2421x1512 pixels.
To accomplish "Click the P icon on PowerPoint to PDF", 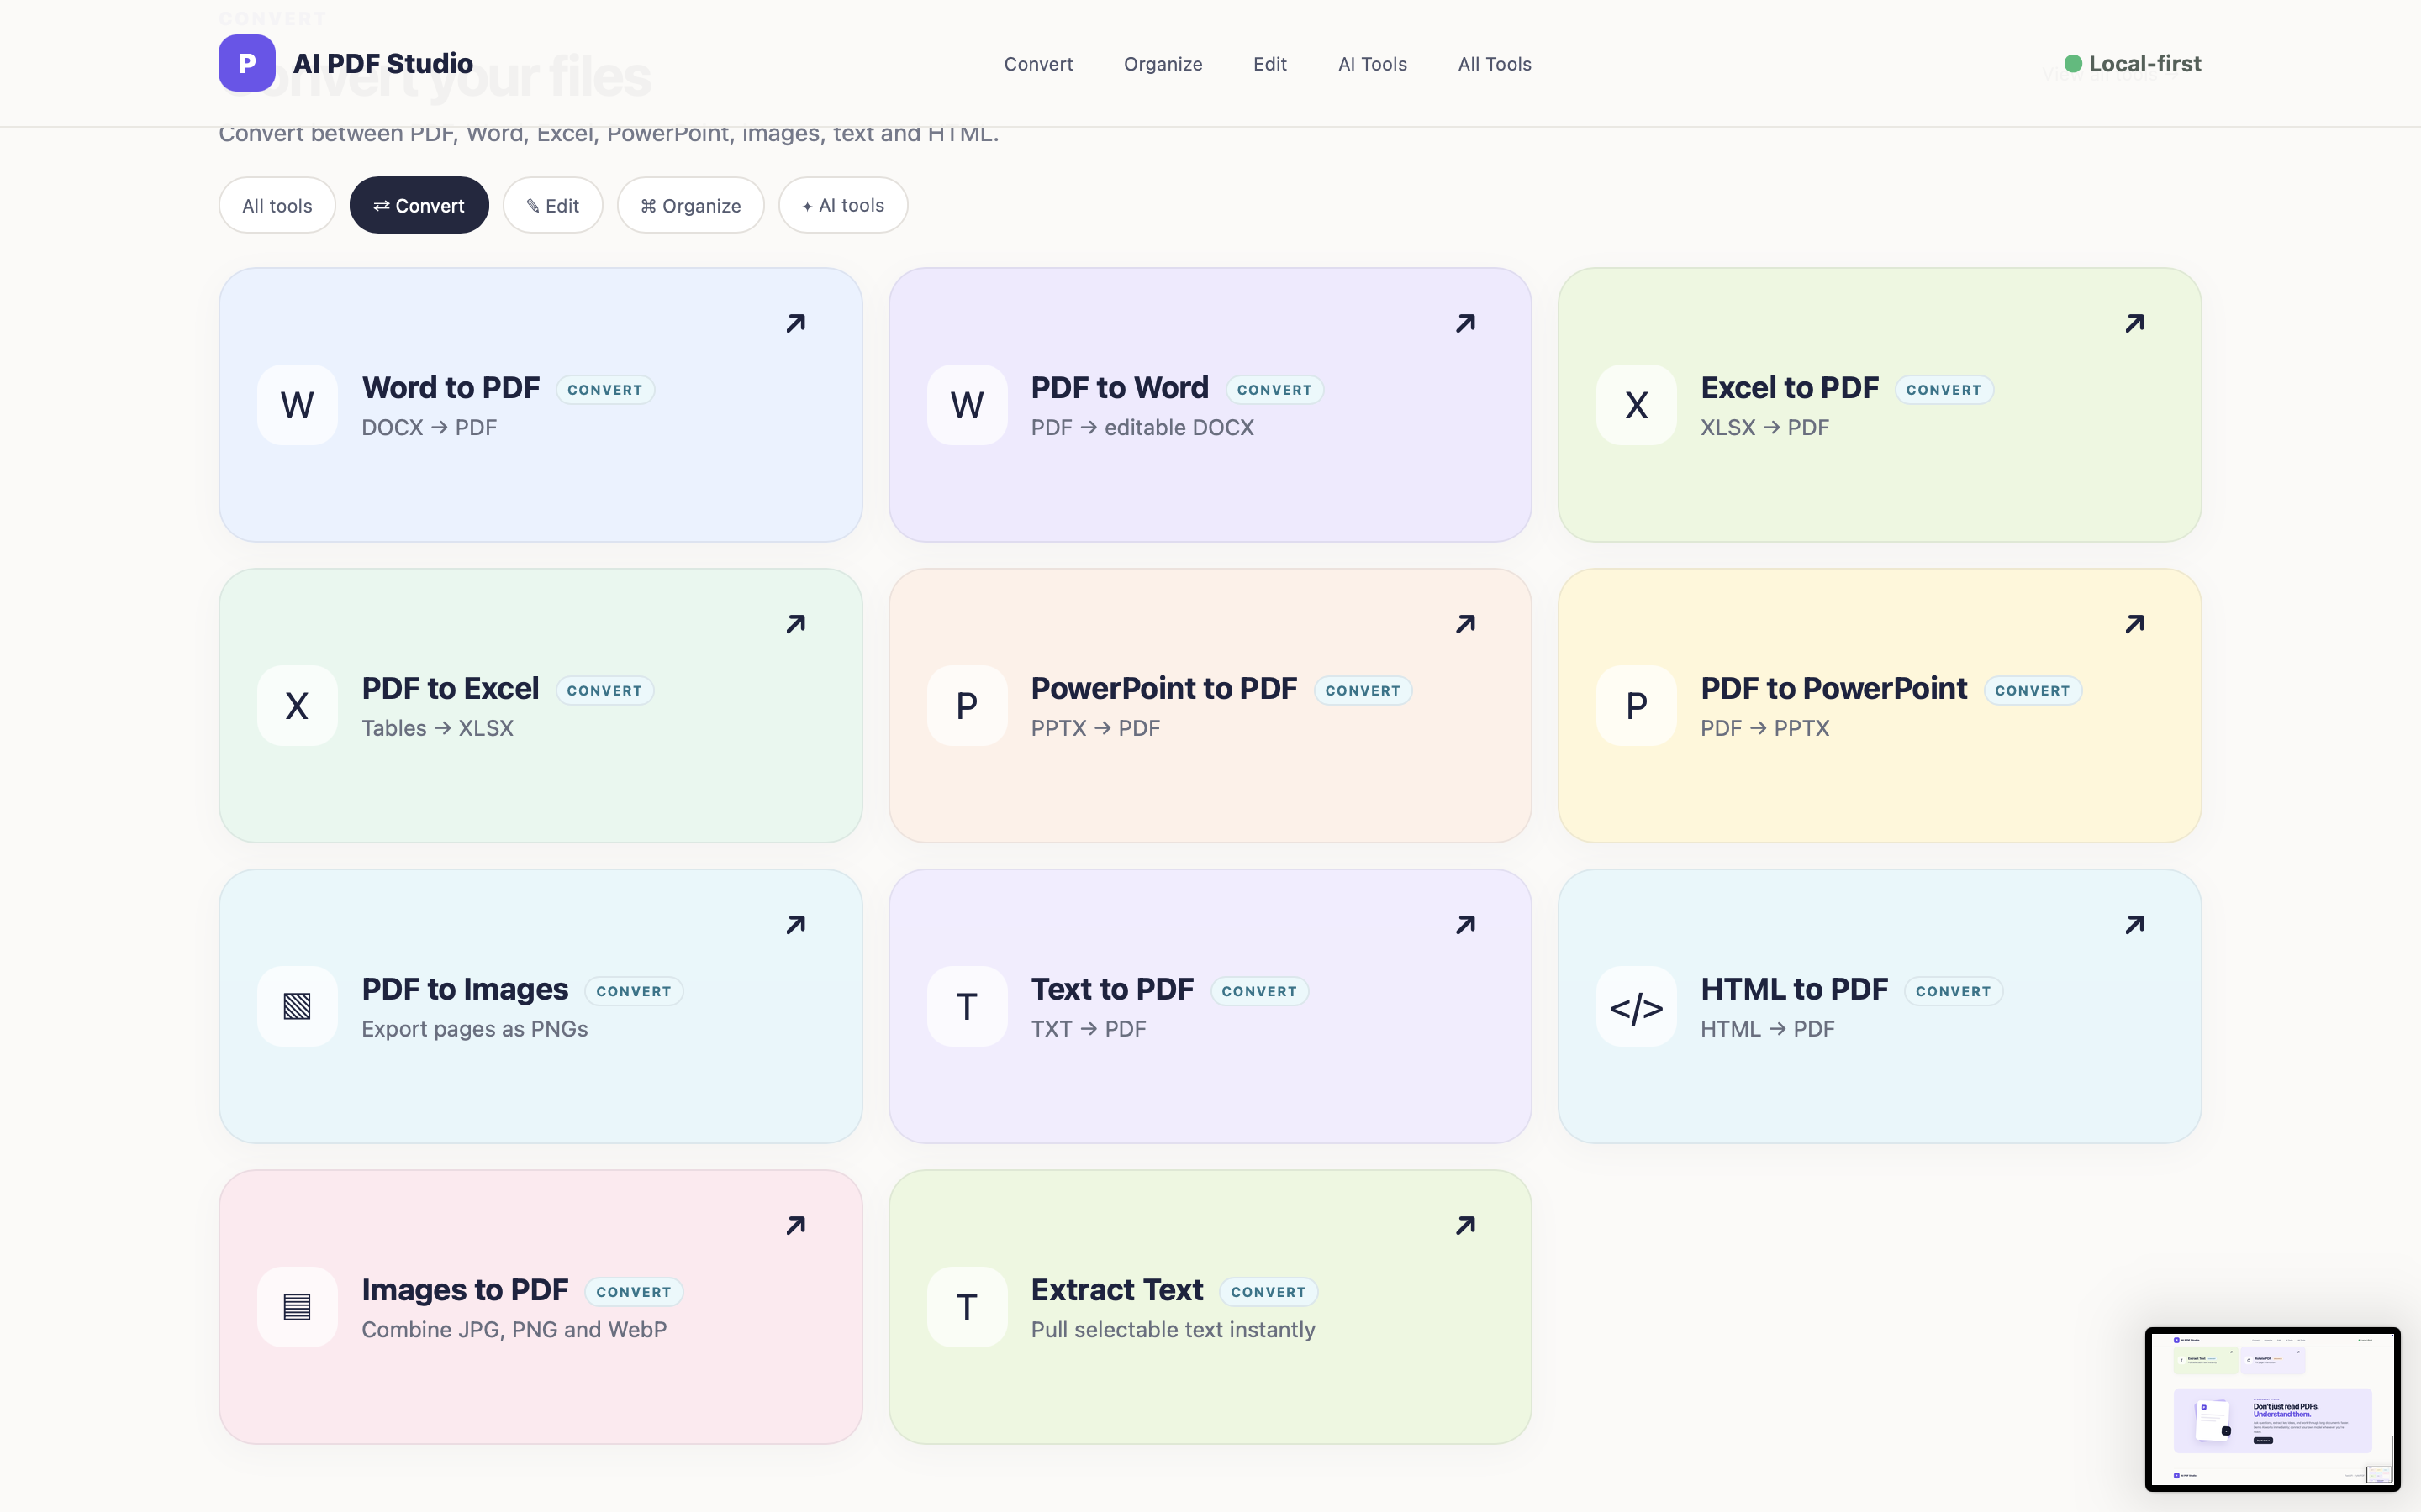I will point(967,706).
